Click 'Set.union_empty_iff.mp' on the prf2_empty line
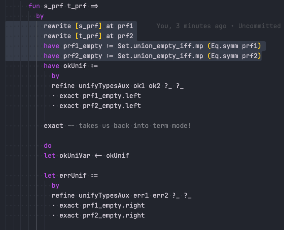 pyautogui.click(x=160, y=56)
